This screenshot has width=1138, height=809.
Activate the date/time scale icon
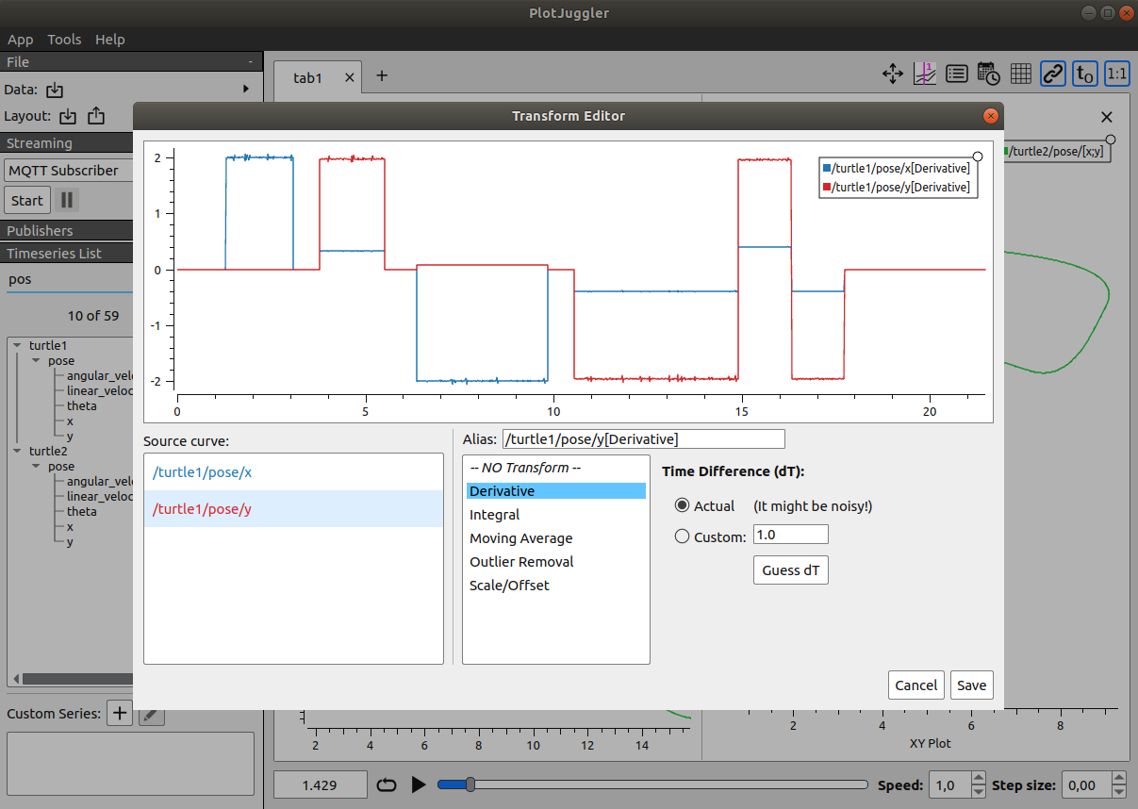point(988,74)
